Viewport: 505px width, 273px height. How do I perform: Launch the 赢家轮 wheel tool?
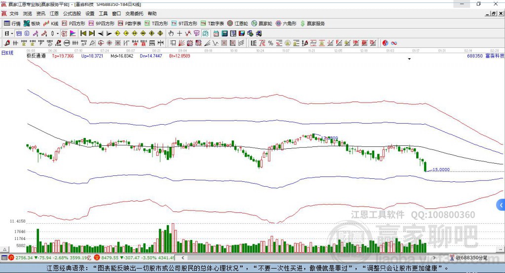(x=262, y=24)
